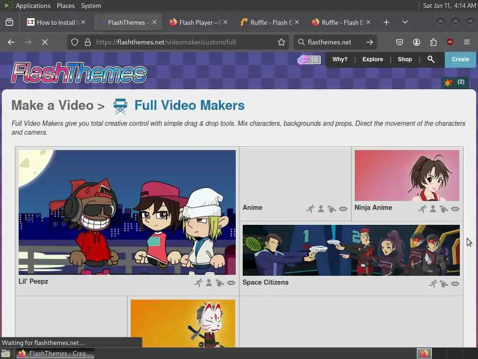The image size is (478, 359).
Task: Stop page loading with X button
Action: pos(45,42)
